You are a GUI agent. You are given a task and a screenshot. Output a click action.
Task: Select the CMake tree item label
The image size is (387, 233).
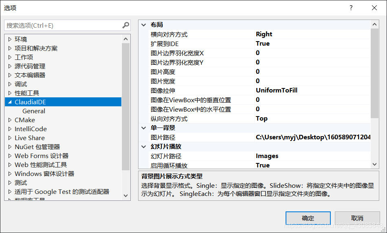25,120
